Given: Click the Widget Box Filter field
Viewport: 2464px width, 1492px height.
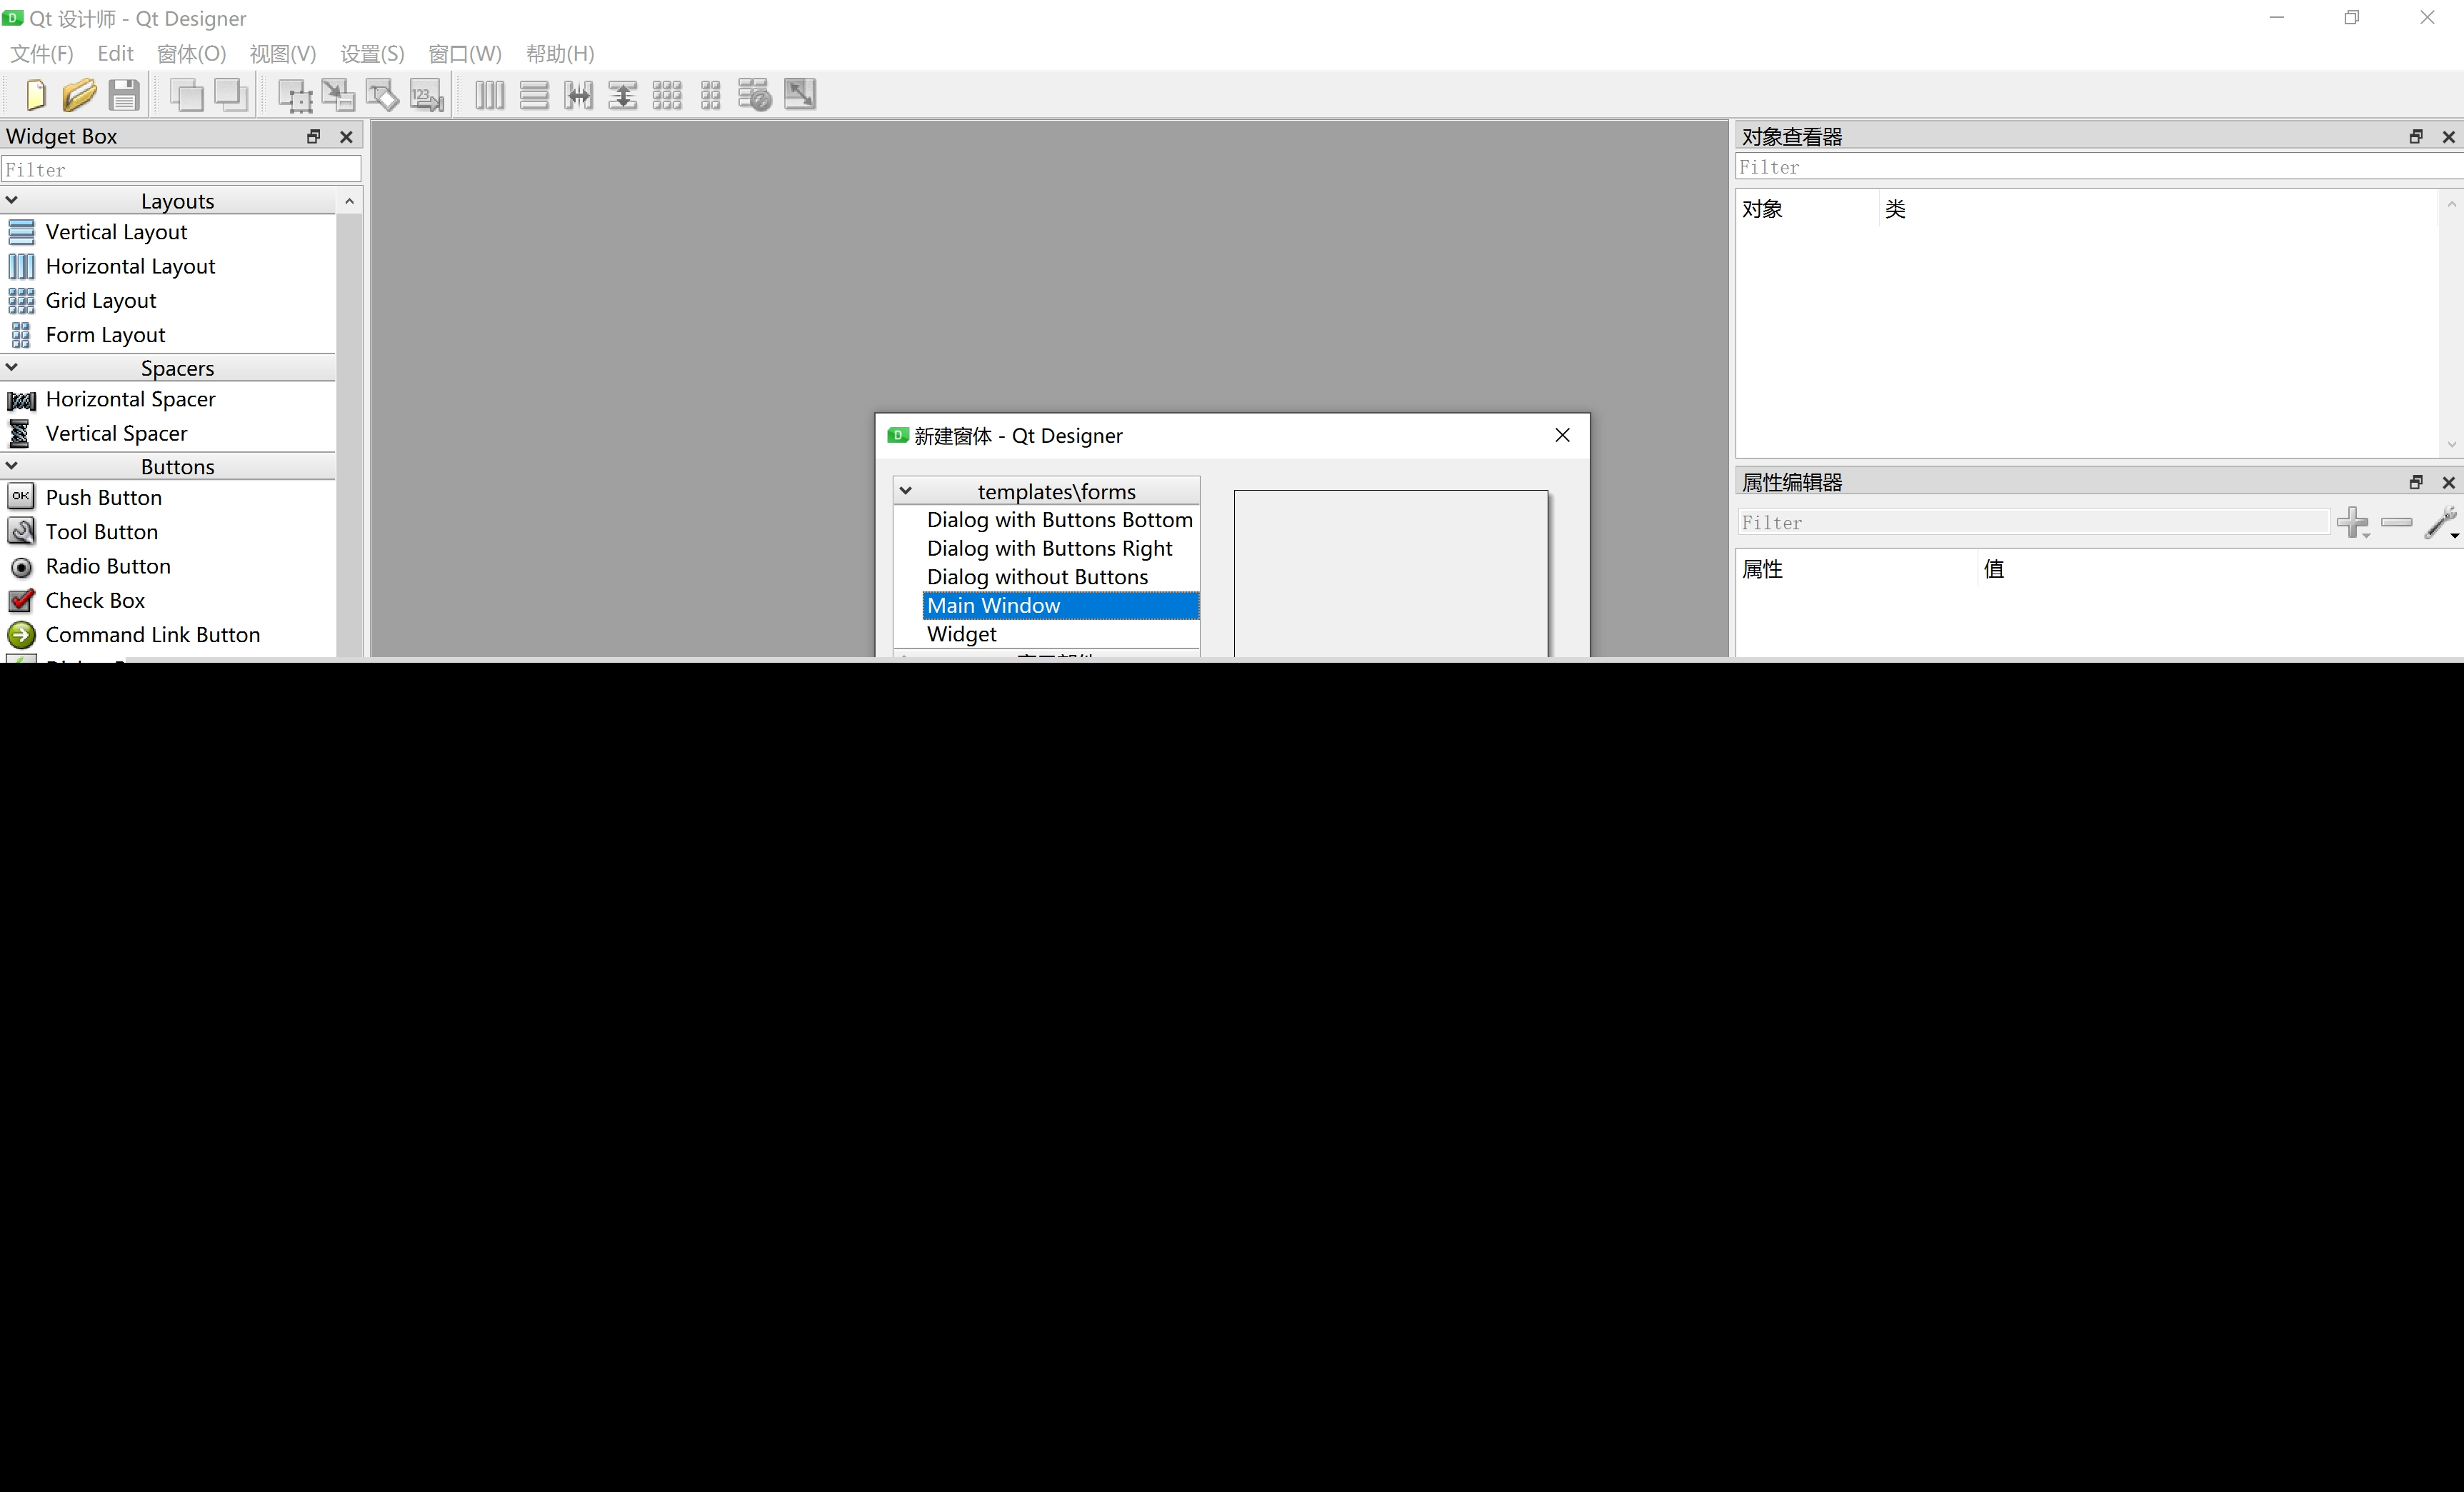Looking at the screenshot, I should [x=180, y=170].
